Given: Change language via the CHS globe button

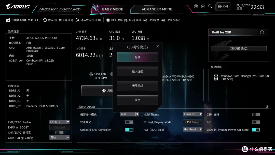Looking at the screenshot, I should (x=223, y=6).
